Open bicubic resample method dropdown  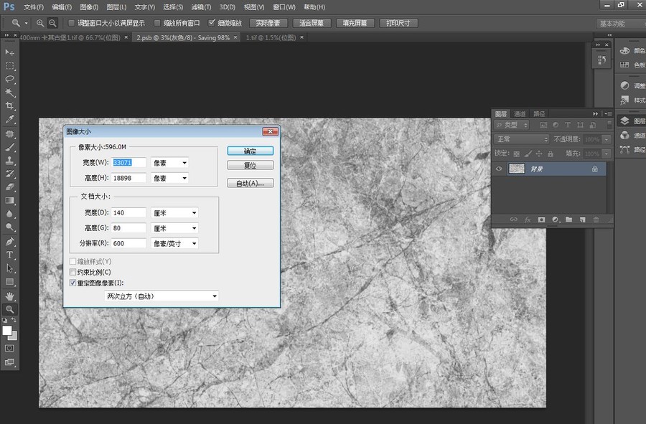[161, 296]
